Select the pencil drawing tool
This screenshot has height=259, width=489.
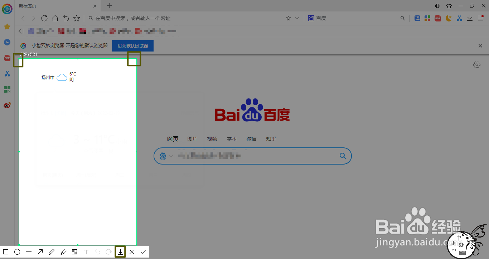(52, 252)
